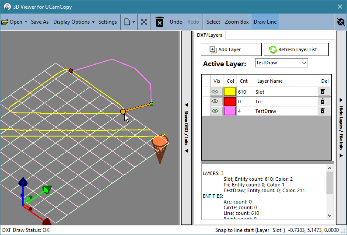The image size is (347, 235).
Task: Close the 3D Viewer window
Action: point(340,7)
